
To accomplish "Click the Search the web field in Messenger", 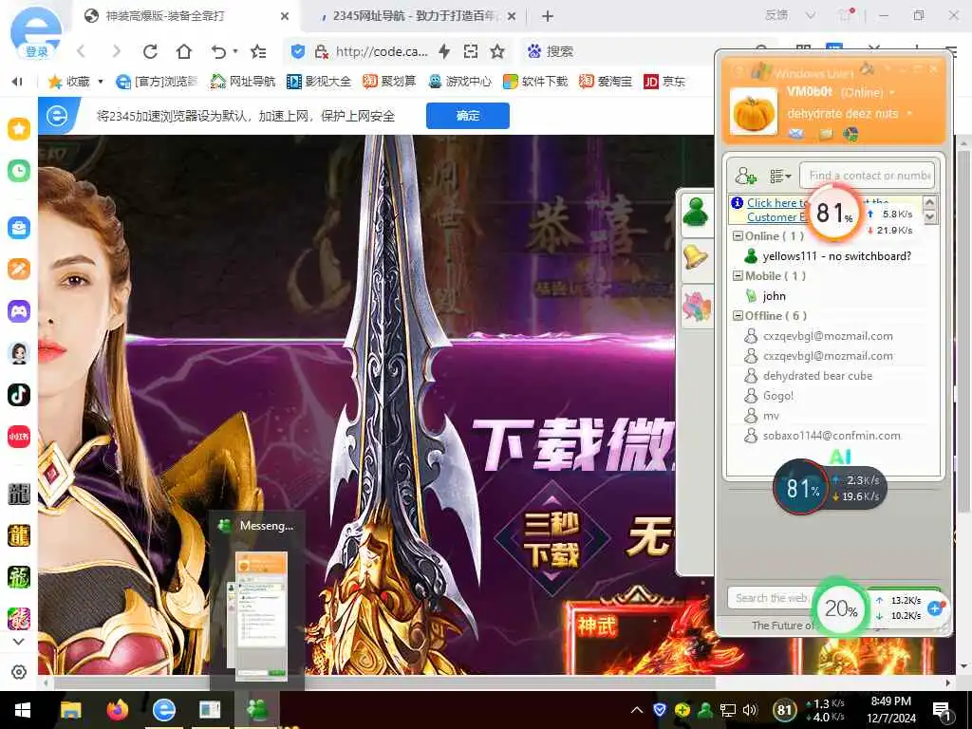I will 771,598.
